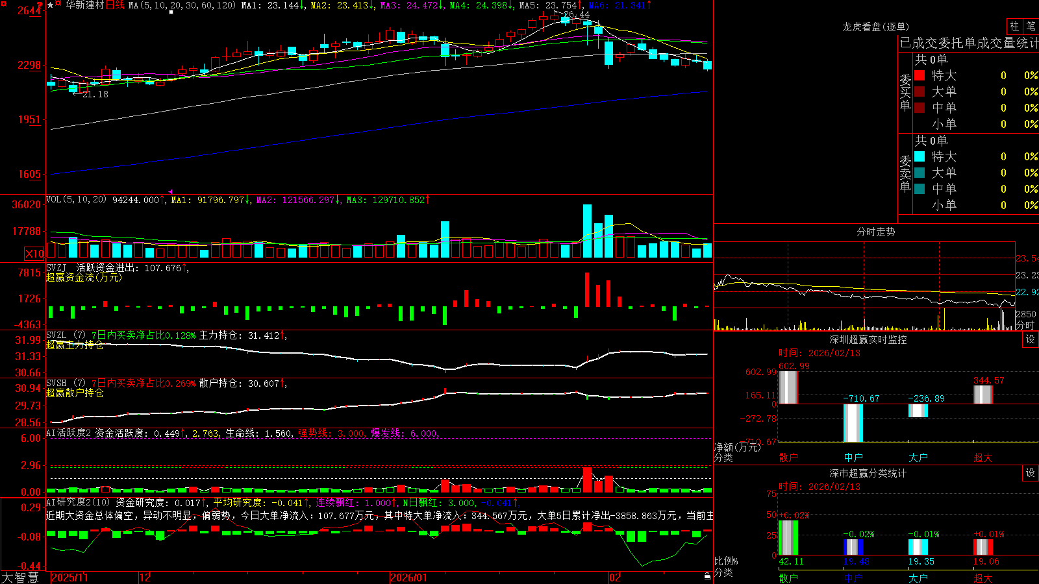This screenshot has height=584, width=1039.
Task: Click the 近期大资金总体偏空 analysis text line
Action: click(380, 515)
